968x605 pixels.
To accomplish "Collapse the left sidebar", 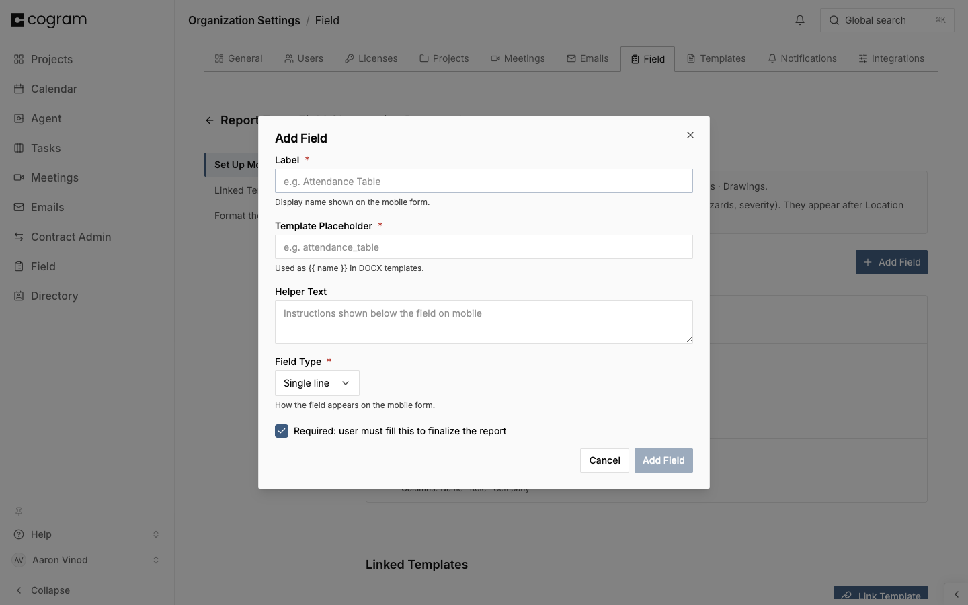I will click(x=42, y=590).
